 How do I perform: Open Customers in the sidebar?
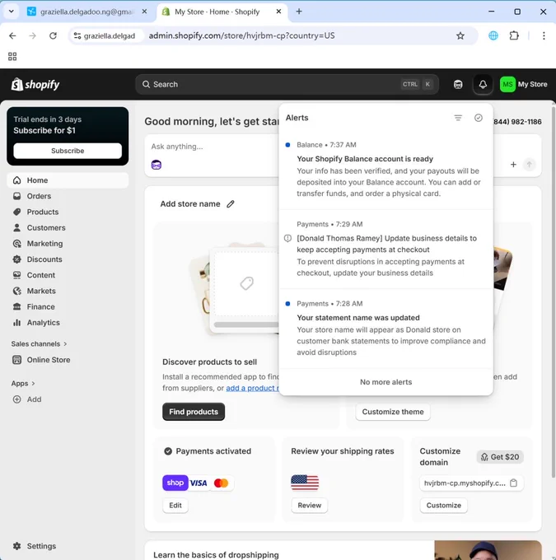[x=68, y=227]
